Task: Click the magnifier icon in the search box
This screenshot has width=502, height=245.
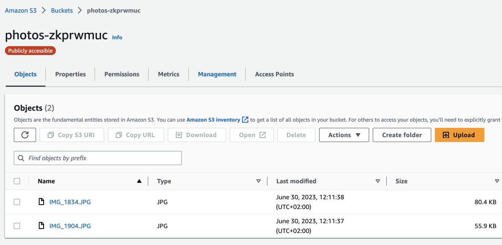Action: click(x=21, y=158)
